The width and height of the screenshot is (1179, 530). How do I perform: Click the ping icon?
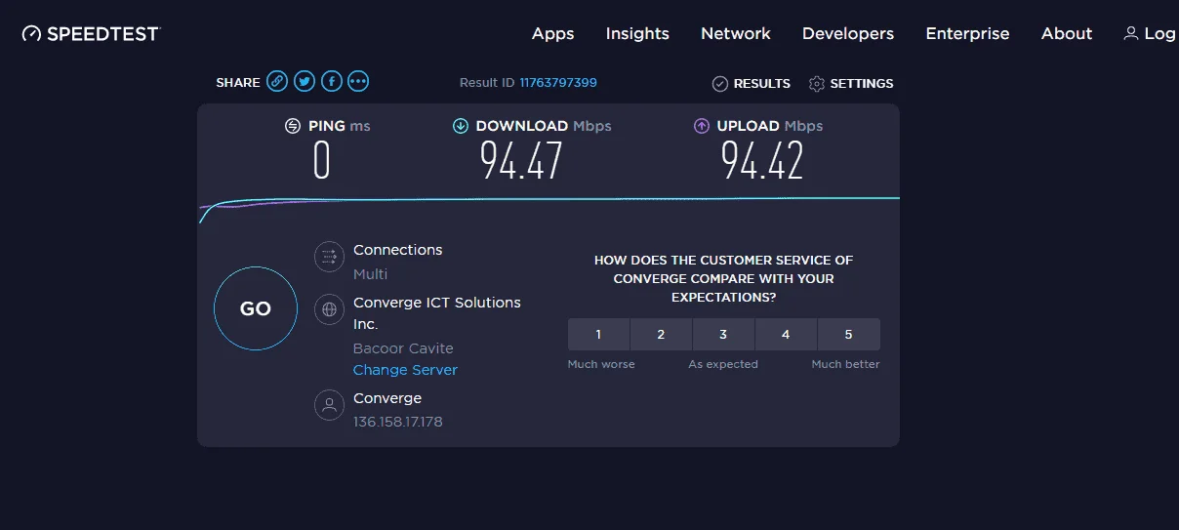click(292, 126)
